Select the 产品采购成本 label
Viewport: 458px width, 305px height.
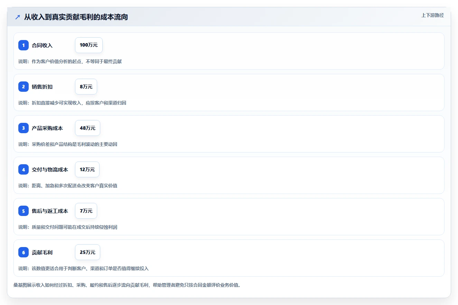tap(47, 128)
